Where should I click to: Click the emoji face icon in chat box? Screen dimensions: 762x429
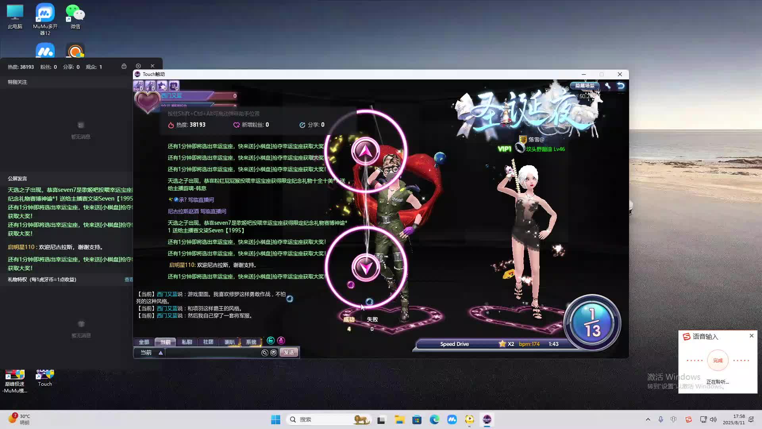click(x=273, y=353)
